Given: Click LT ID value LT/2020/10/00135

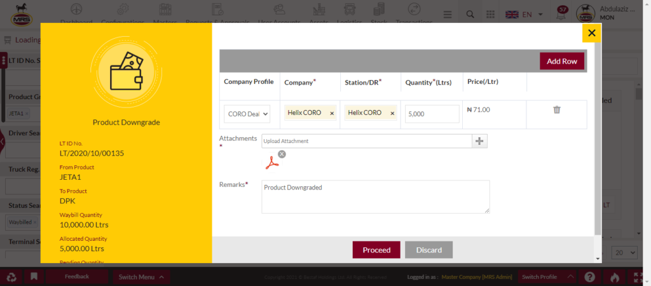Looking at the screenshot, I should tap(92, 154).
